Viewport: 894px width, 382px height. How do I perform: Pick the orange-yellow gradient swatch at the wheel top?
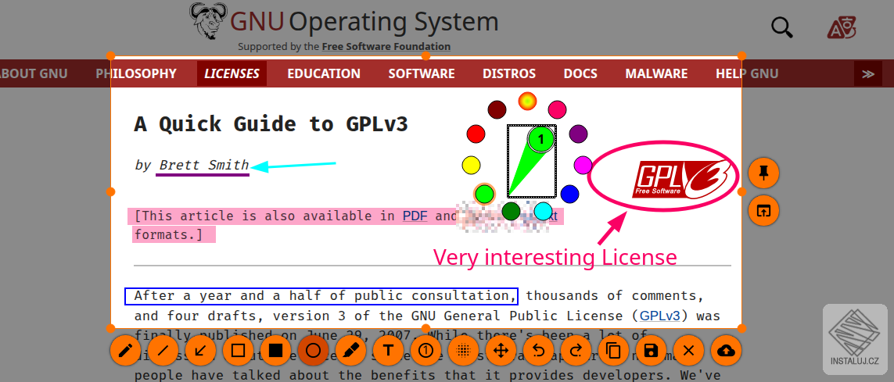tap(527, 102)
